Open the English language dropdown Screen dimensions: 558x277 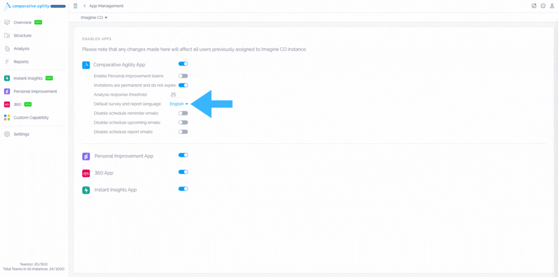tap(178, 104)
